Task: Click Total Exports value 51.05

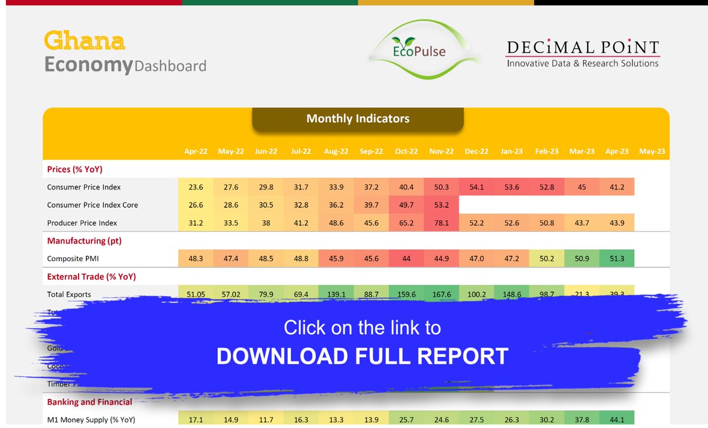Action: [x=196, y=294]
